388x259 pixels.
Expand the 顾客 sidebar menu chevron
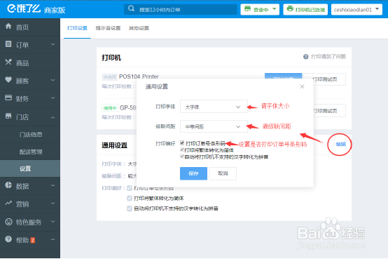(53, 80)
